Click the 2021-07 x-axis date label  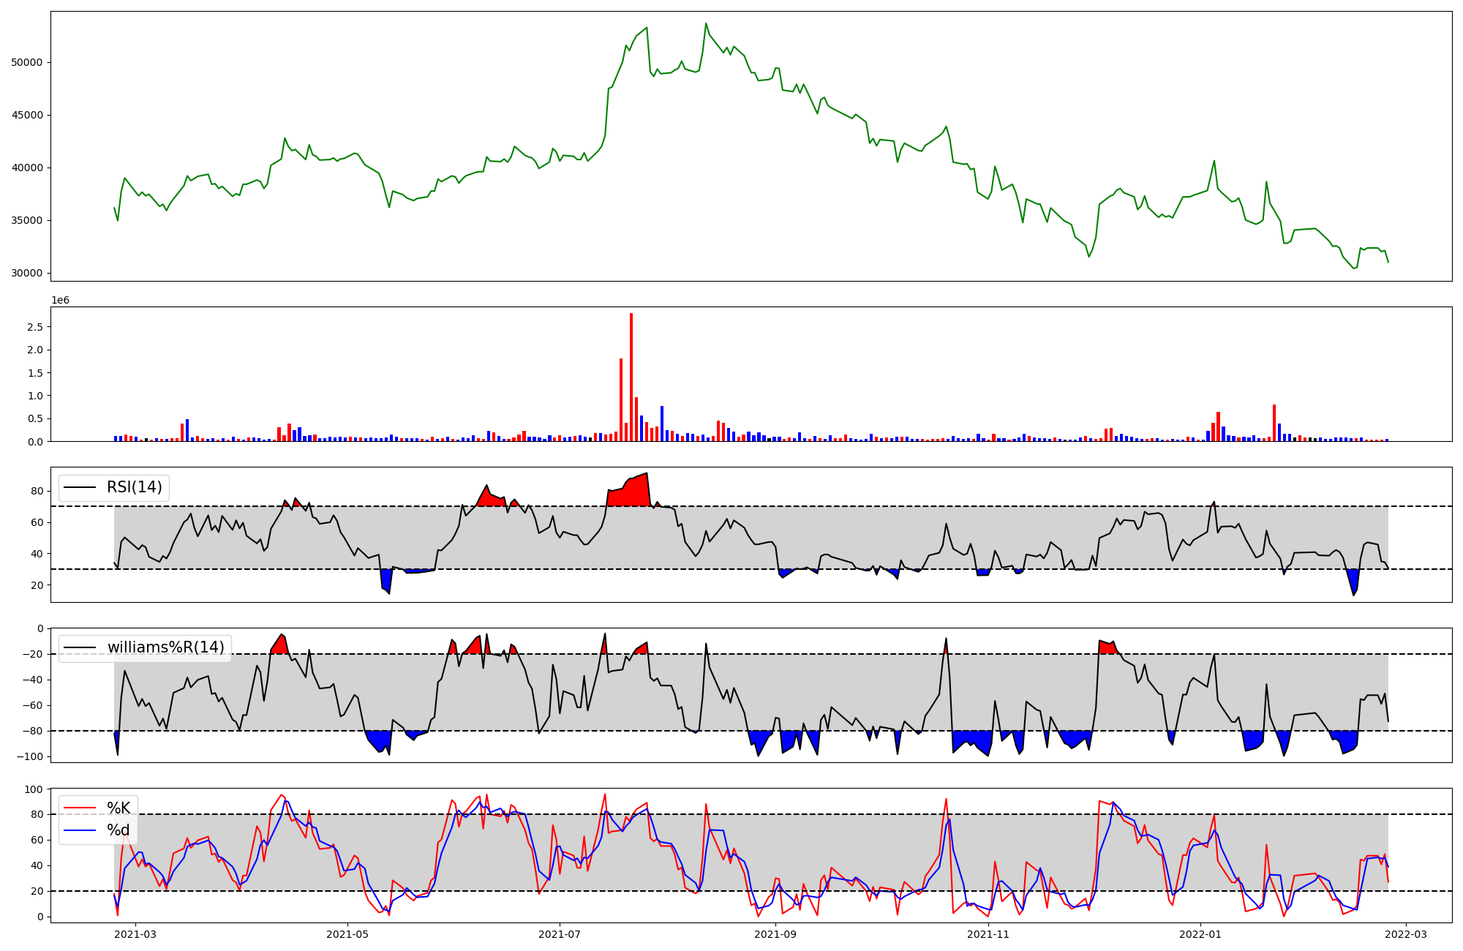point(560,933)
